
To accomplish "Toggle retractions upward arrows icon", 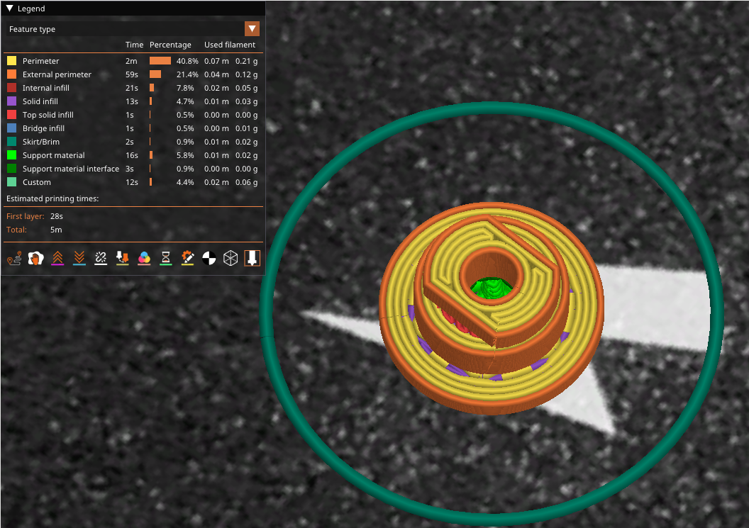I will [57, 258].
